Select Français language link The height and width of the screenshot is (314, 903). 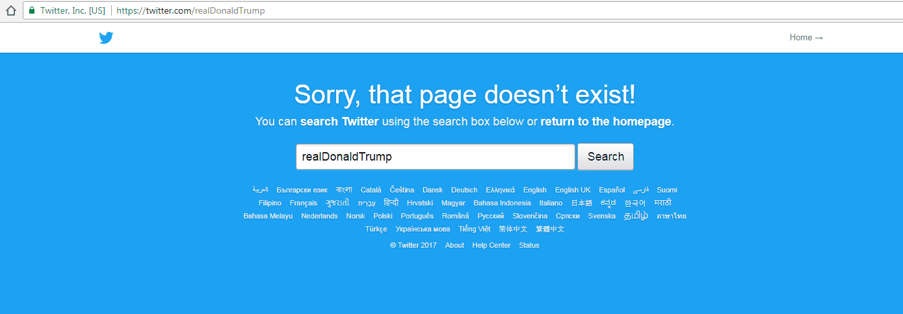click(x=304, y=203)
